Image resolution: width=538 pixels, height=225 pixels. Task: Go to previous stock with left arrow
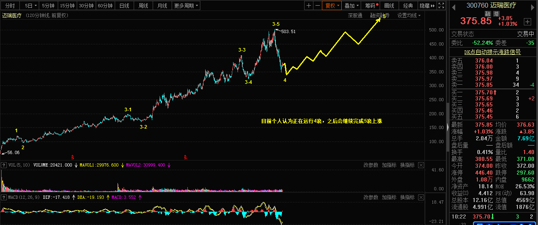[453, 6]
